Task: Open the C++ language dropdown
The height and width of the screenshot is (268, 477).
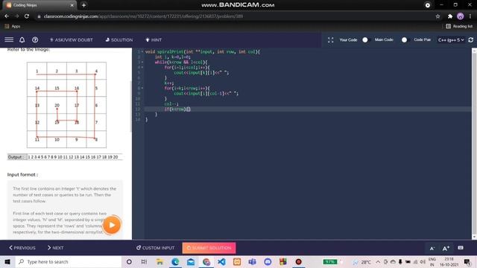Action: coord(451,39)
